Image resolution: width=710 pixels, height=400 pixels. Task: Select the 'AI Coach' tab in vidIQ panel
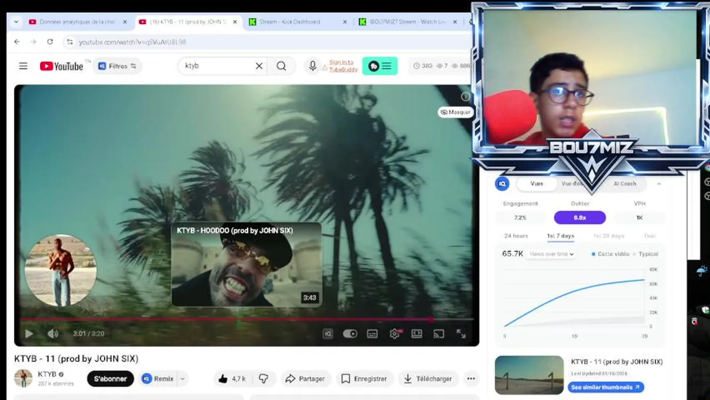[624, 184]
